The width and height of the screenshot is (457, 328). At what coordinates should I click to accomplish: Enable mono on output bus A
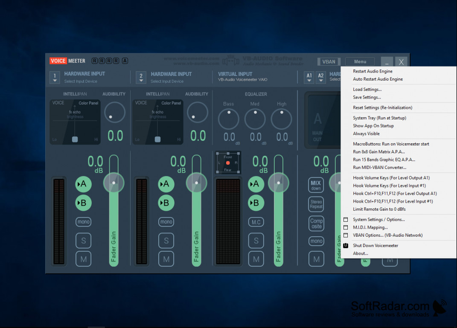pos(316,241)
